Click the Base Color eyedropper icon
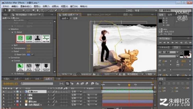Image resolution: width=193 pixels, height=109 pixels. coord(33,54)
